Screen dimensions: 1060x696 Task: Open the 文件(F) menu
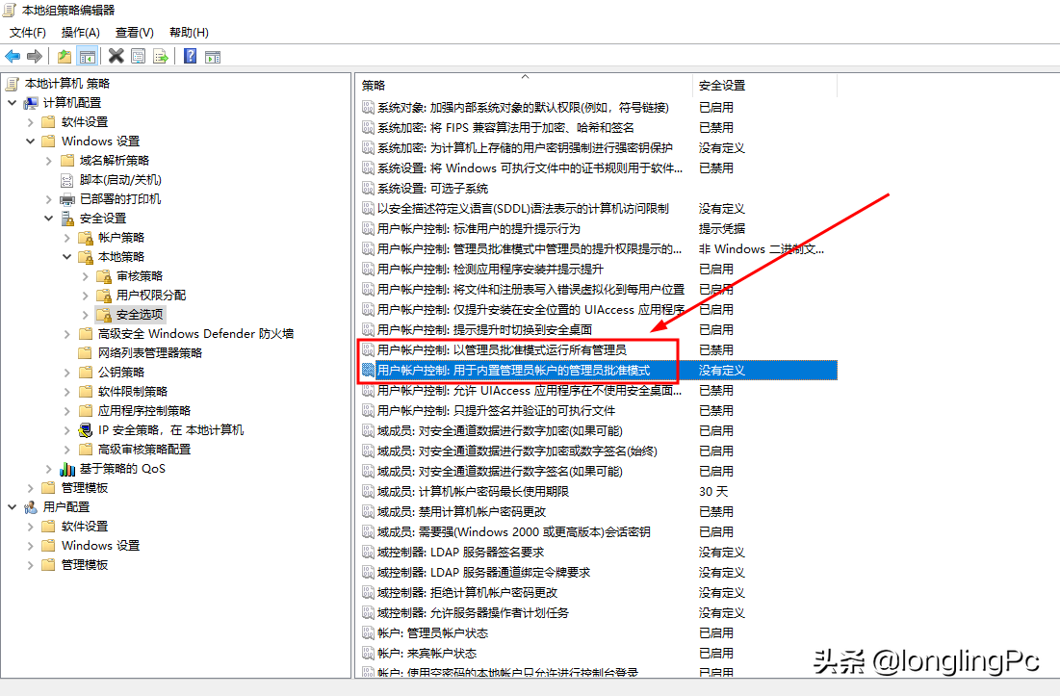point(28,33)
